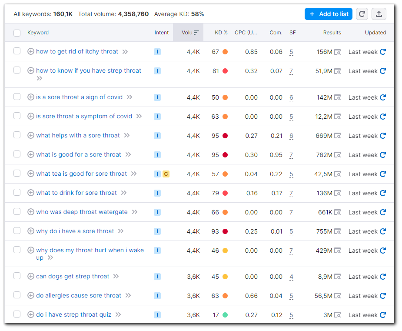402x331 pixels.
Task: Open keyword 'do allergies cause sore throat'
Action: (x=79, y=296)
